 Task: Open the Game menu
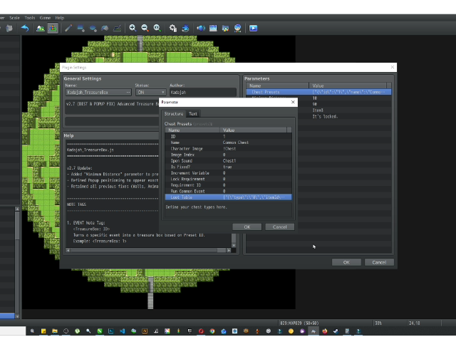[45, 18]
